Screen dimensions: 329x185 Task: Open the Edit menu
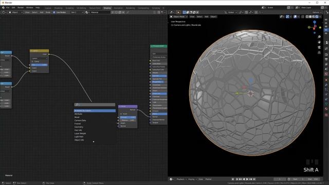tap(13, 8)
